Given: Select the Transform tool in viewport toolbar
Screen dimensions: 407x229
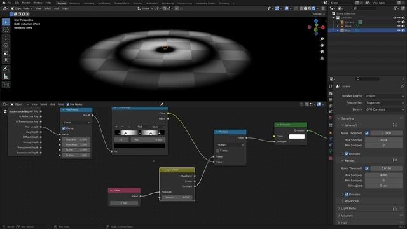Looking at the screenshot, I should coord(6,60).
